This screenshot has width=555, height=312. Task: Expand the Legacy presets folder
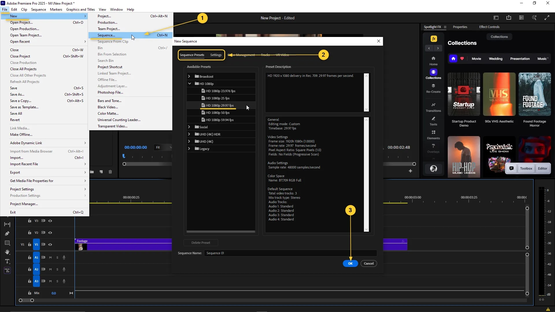pyautogui.click(x=189, y=148)
